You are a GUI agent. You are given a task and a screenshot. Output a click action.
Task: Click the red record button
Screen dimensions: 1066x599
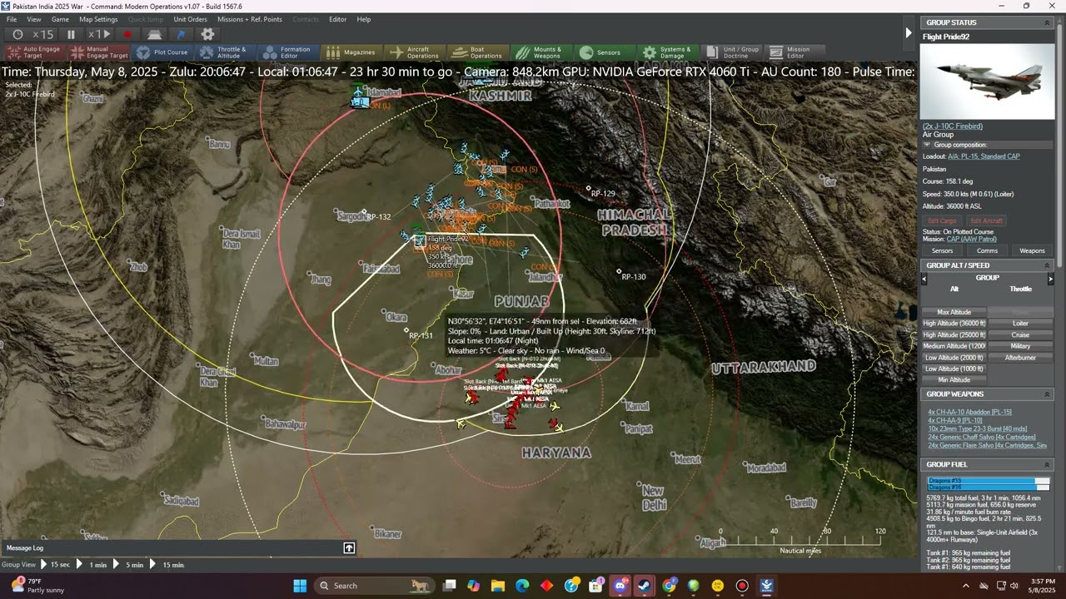pos(127,34)
